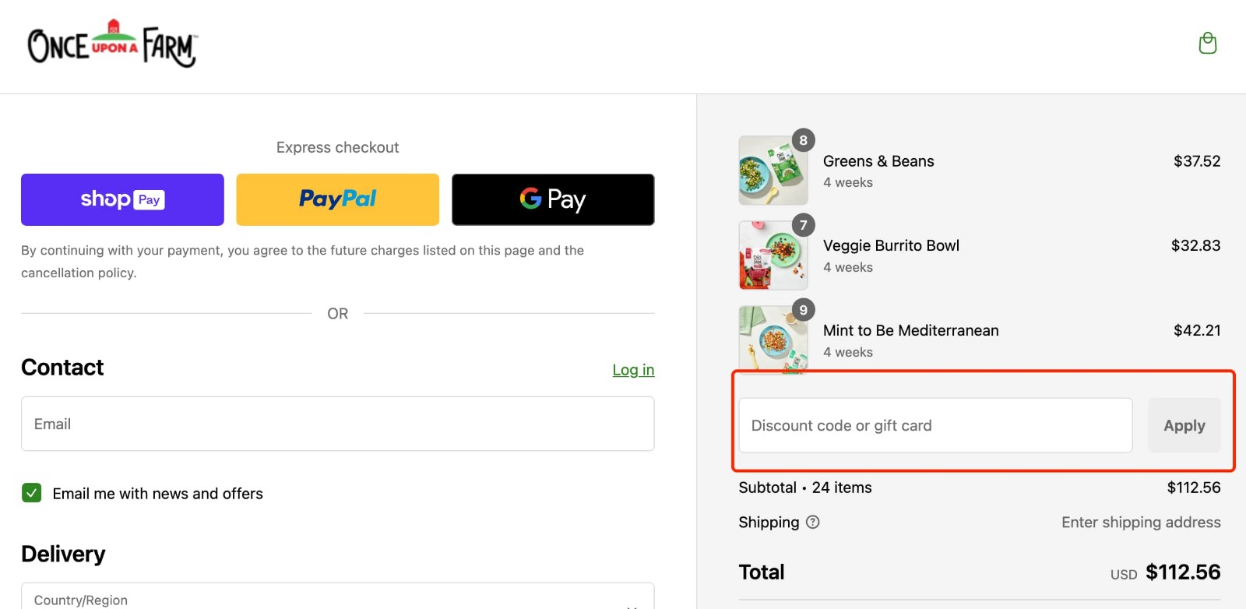Enable email marketing consent checkbox

click(x=31, y=493)
